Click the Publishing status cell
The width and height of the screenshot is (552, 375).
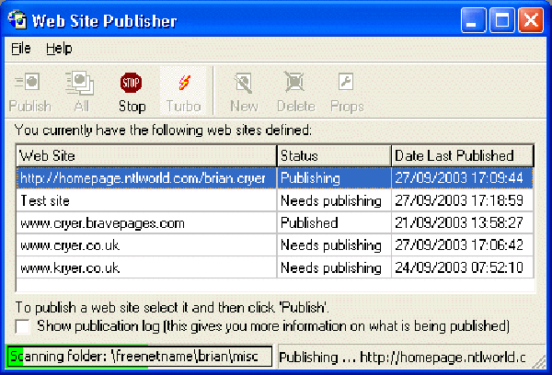pyautogui.click(x=334, y=178)
